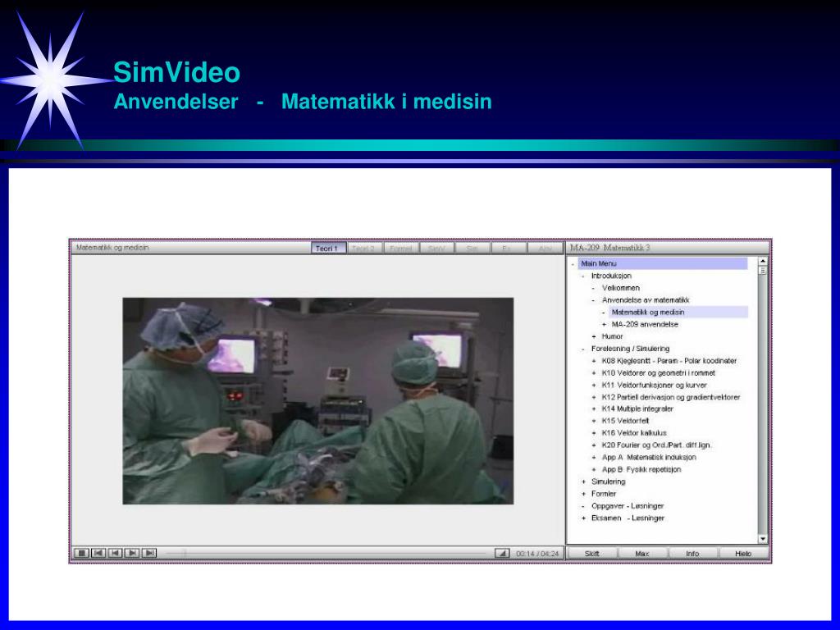This screenshot has height=630, width=840.
Task: Stop the video with the stop button
Action: pos(81,553)
